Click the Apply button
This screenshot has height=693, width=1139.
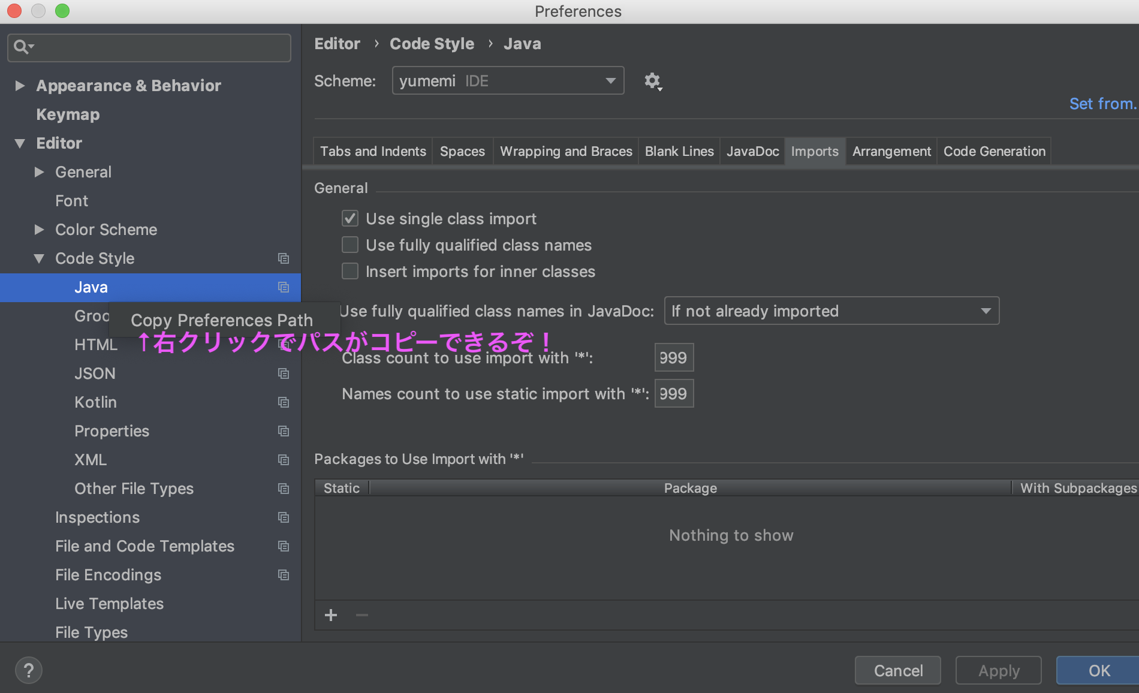999,670
